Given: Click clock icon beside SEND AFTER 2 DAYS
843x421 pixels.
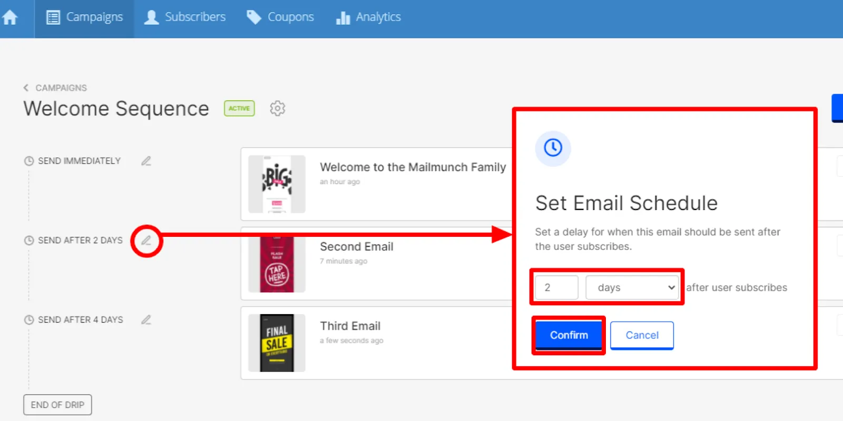Looking at the screenshot, I should [29, 240].
